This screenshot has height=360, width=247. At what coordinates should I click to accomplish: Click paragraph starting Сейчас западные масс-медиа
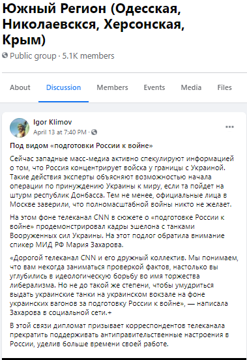(122, 181)
